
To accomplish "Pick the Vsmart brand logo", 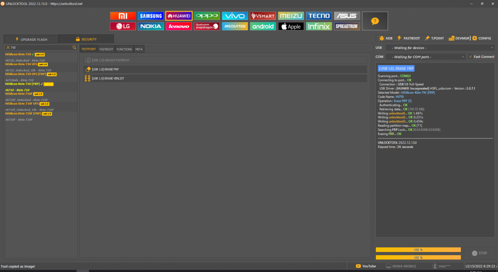I will click(263, 16).
